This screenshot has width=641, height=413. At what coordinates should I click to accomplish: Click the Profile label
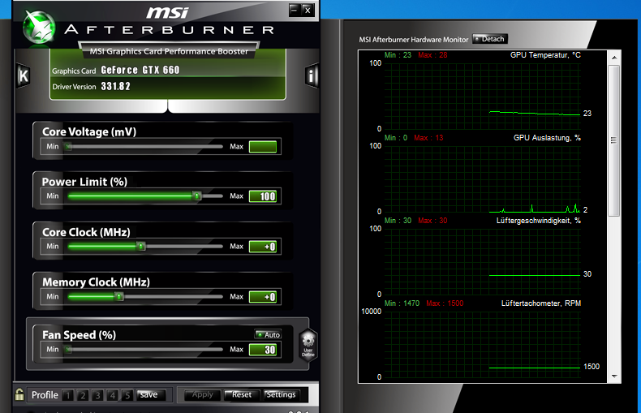45,395
